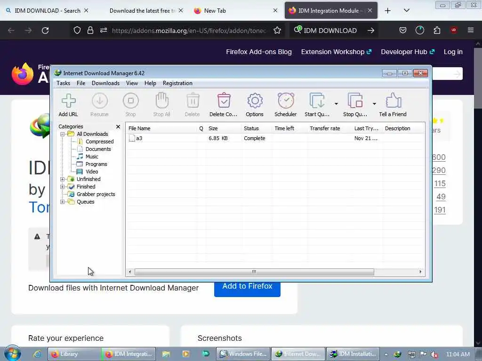Screen dimensions: 482x361
Task: Click horizontal scrollbar thumb in download list
Action: 254,272
